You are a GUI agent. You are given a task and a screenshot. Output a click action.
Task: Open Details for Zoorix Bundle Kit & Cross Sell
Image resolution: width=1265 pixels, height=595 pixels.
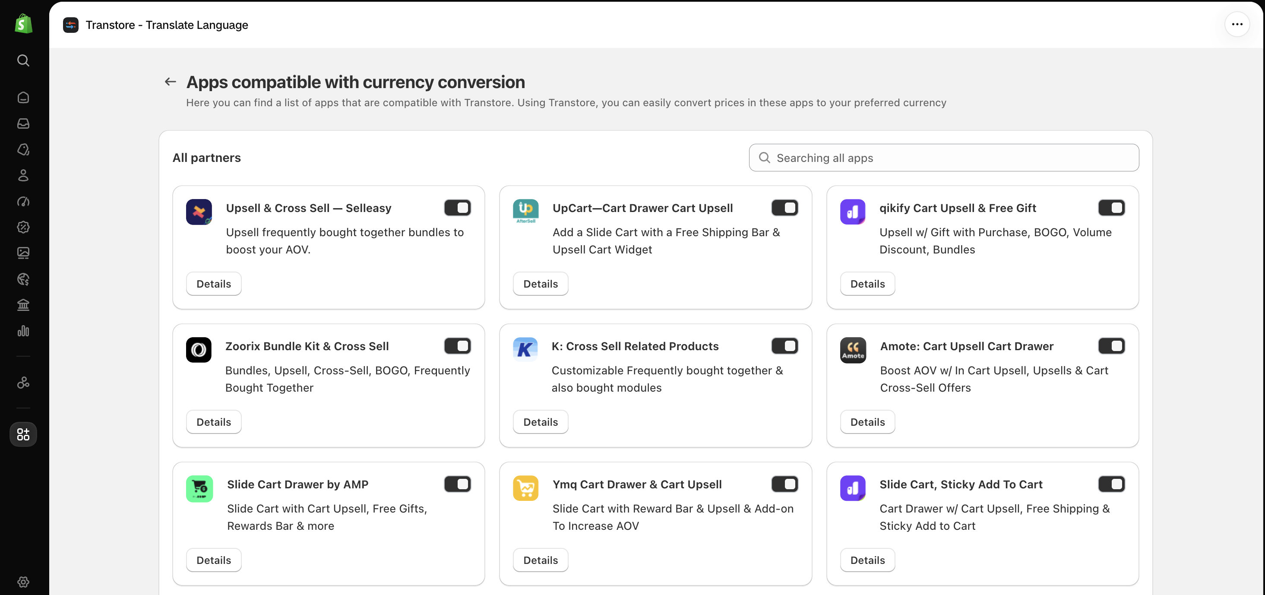coord(214,422)
